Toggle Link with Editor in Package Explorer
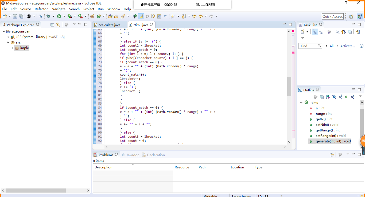Screen dimensions: 365x197 pos(58,25)
